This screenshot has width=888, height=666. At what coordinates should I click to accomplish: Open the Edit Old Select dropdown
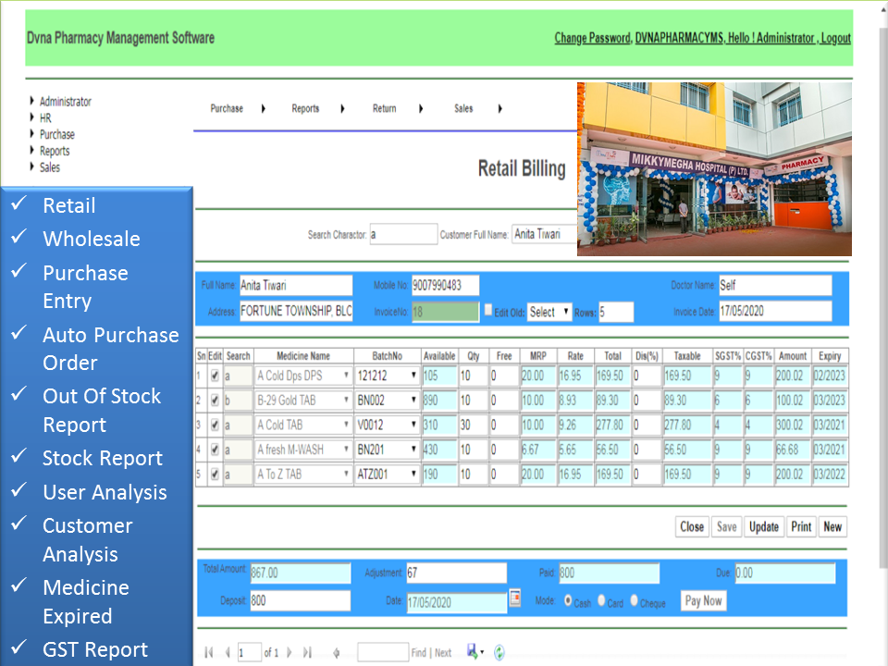pyautogui.click(x=549, y=311)
